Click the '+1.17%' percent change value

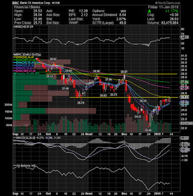(172, 11)
